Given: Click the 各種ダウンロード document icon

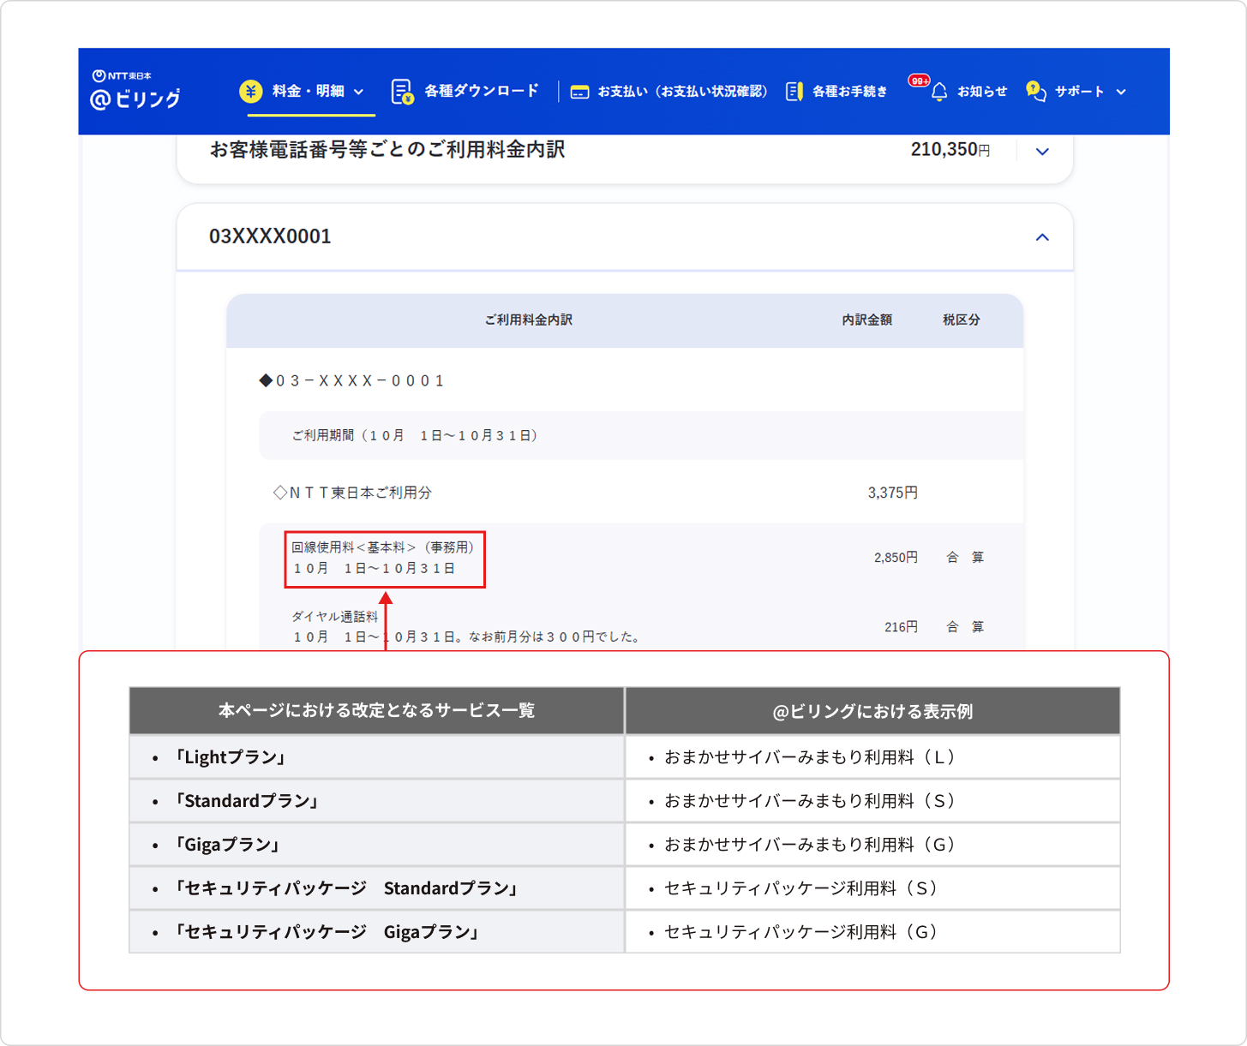Looking at the screenshot, I should 402,92.
